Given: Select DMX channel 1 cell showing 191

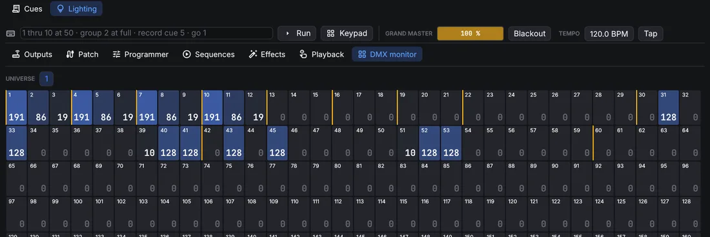Looking at the screenshot, I should (17, 108).
